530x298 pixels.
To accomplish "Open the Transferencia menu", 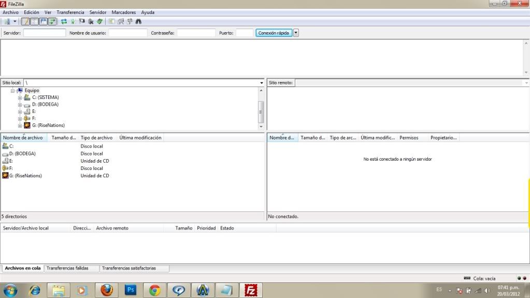I will [70, 12].
